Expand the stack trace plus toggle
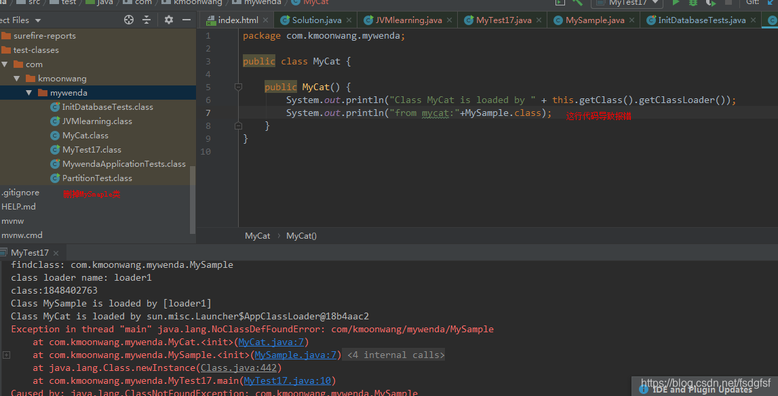Screen dimensions: 778x396 click(7, 355)
